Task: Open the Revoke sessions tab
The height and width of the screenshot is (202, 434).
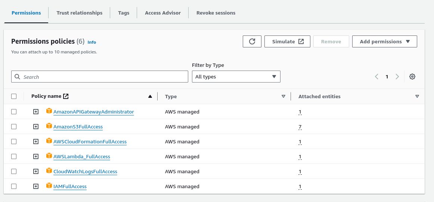Action: click(x=216, y=13)
